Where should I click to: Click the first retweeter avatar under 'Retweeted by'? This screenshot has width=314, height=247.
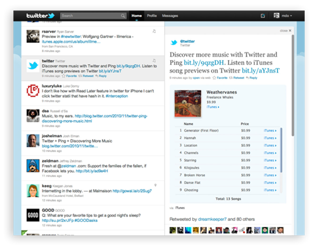pyautogui.click(x=172, y=230)
